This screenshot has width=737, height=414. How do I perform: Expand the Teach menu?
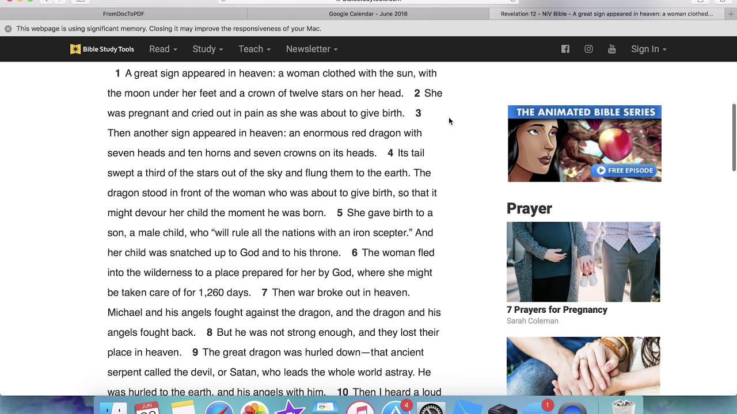254,49
